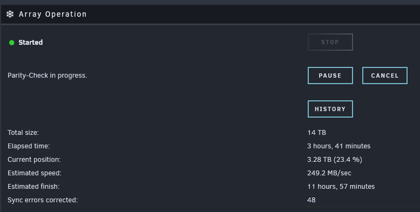
Task: Pause the running parity check
Action: [330, 76]
